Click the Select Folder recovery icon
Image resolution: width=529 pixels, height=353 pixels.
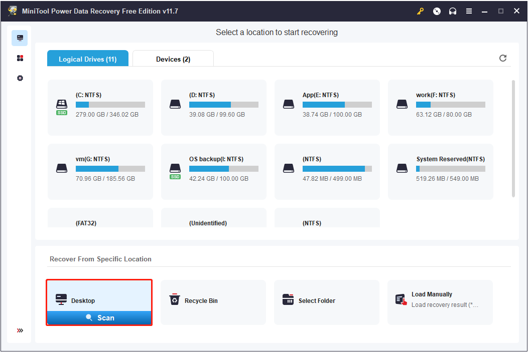coord(288,299)
